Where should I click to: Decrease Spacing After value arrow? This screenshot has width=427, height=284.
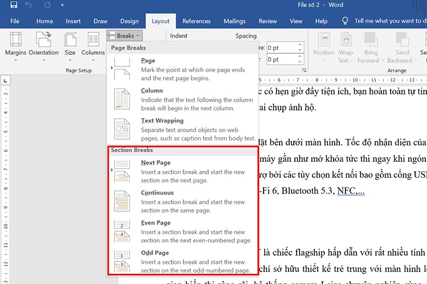click(x=300, y=62)
